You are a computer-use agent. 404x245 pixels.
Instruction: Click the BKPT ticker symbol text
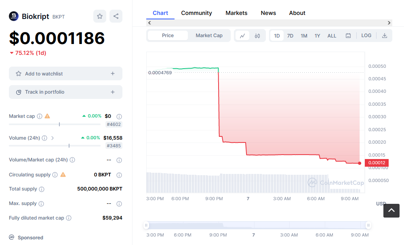coord(59,17)
